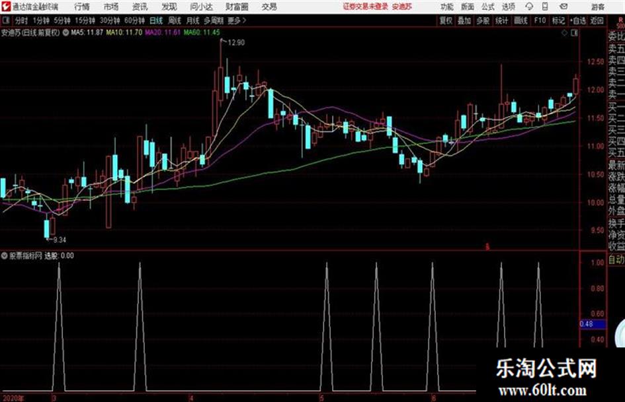Switch to 分时 period tab
Screen dimensions: 625x402
(22, 20)
